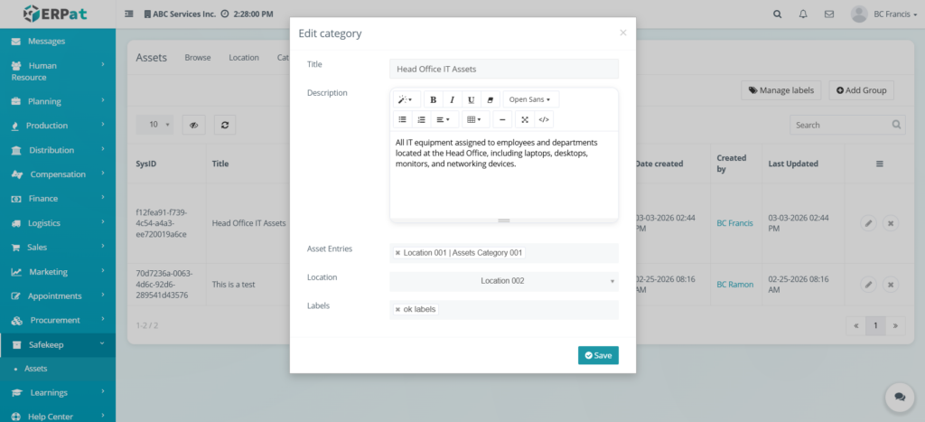Apply italic formatting in the editor

click(452, 99)
